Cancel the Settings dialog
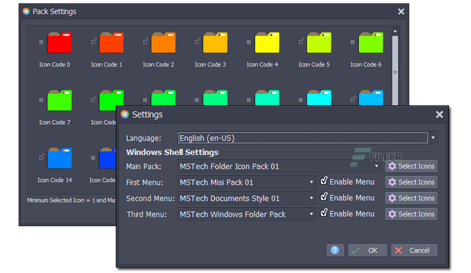 click(x=414, y=250)
